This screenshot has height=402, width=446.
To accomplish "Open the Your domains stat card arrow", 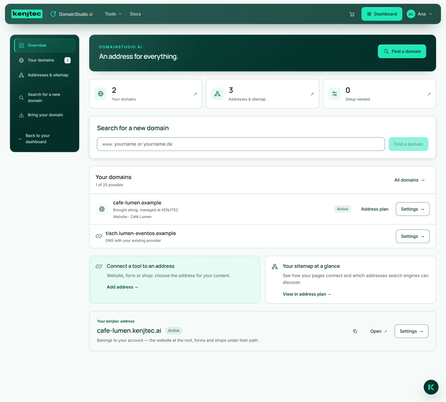I will pos(195,94).
